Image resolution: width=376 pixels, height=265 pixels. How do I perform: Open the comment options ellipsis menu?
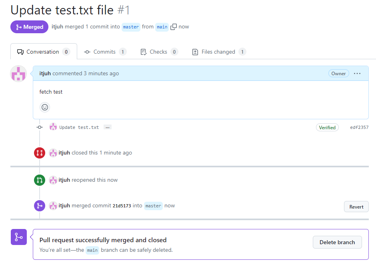[357, 73]
